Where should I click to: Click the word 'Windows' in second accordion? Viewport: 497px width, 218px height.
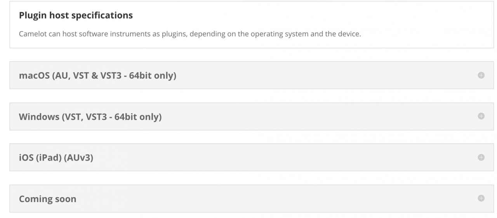pyautogui.click(x=39, y=116)
